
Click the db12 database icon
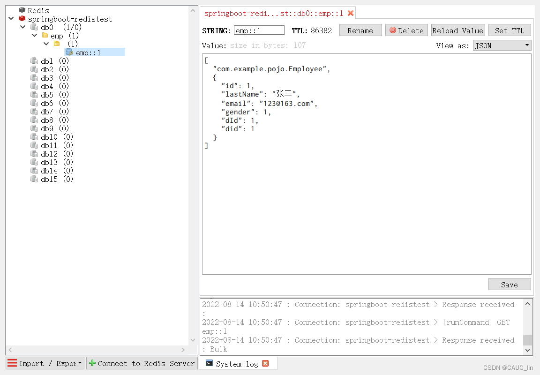point(34,154)
